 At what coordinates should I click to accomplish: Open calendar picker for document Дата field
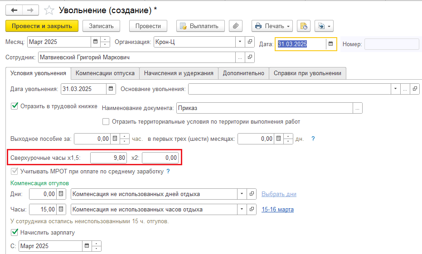[331, 44]
